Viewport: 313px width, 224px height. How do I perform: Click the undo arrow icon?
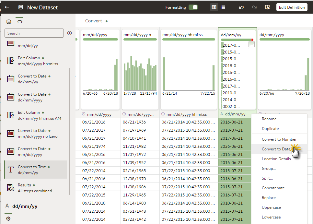pyautogui.click(x=241, y=7)
